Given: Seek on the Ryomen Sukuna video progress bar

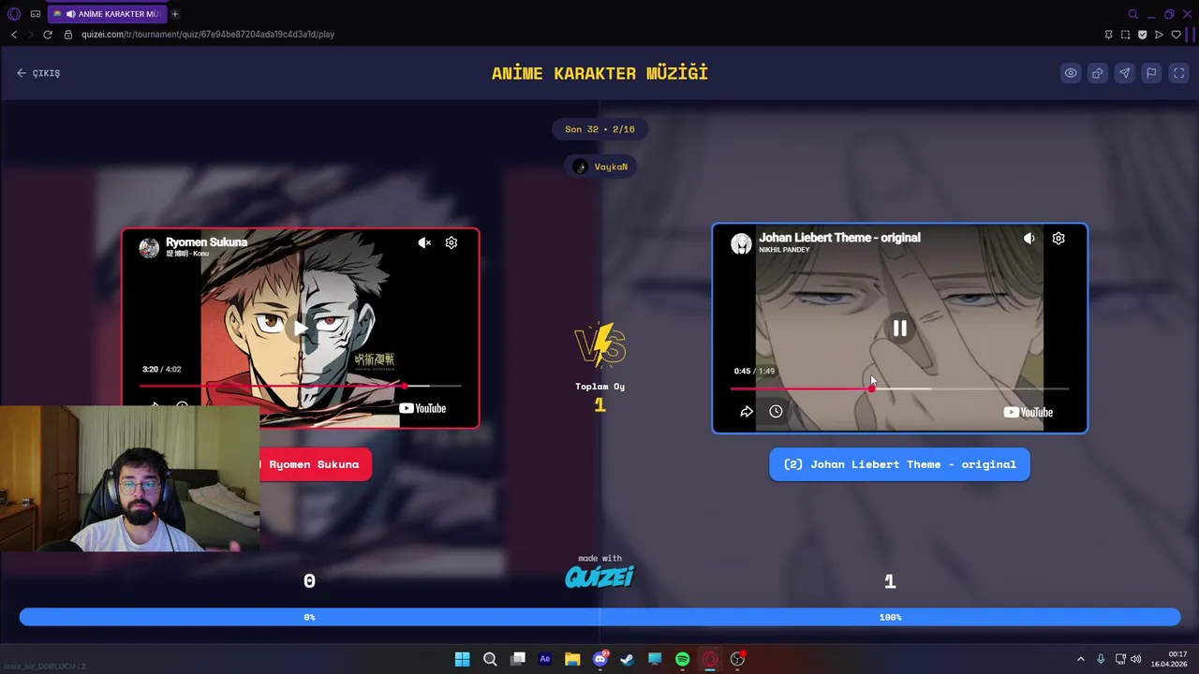Looking at the screenshot, I should coord(300,386).
